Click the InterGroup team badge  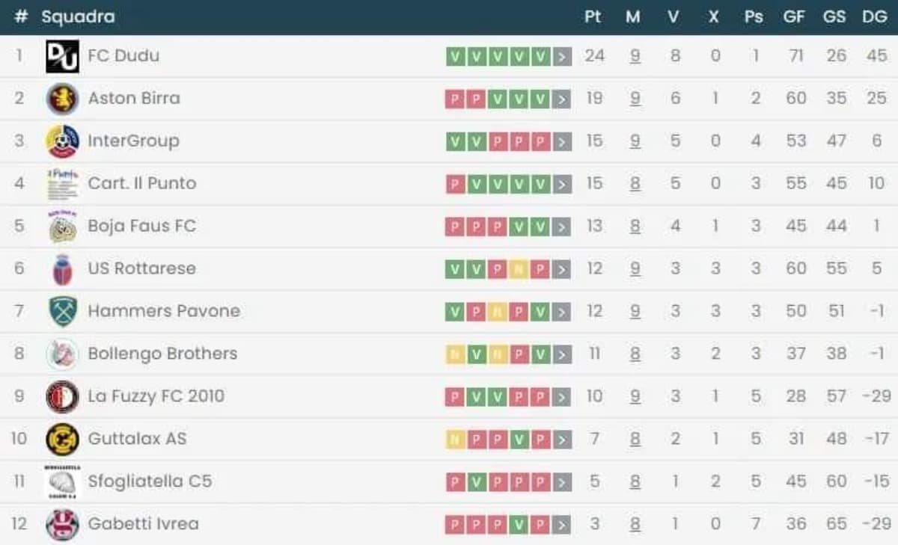point(62,141)
